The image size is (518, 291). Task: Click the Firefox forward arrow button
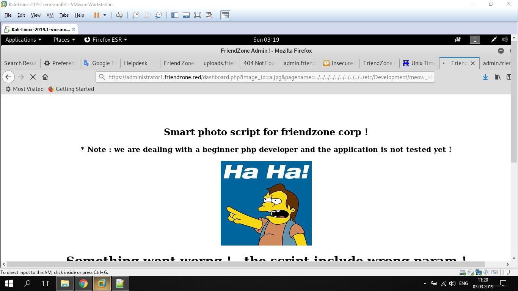[21, 77]
